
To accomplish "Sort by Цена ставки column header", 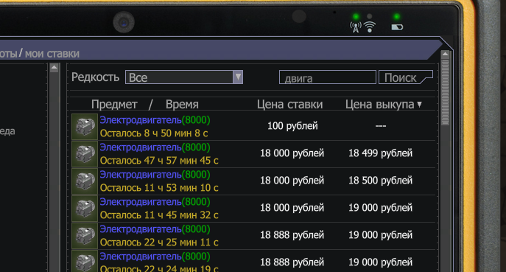I will [x=289, y=105].
